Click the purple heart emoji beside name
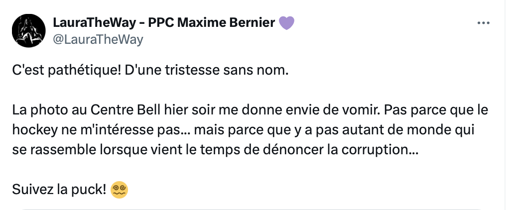Viewport: 507px width, 210px height. coord(286,23)
